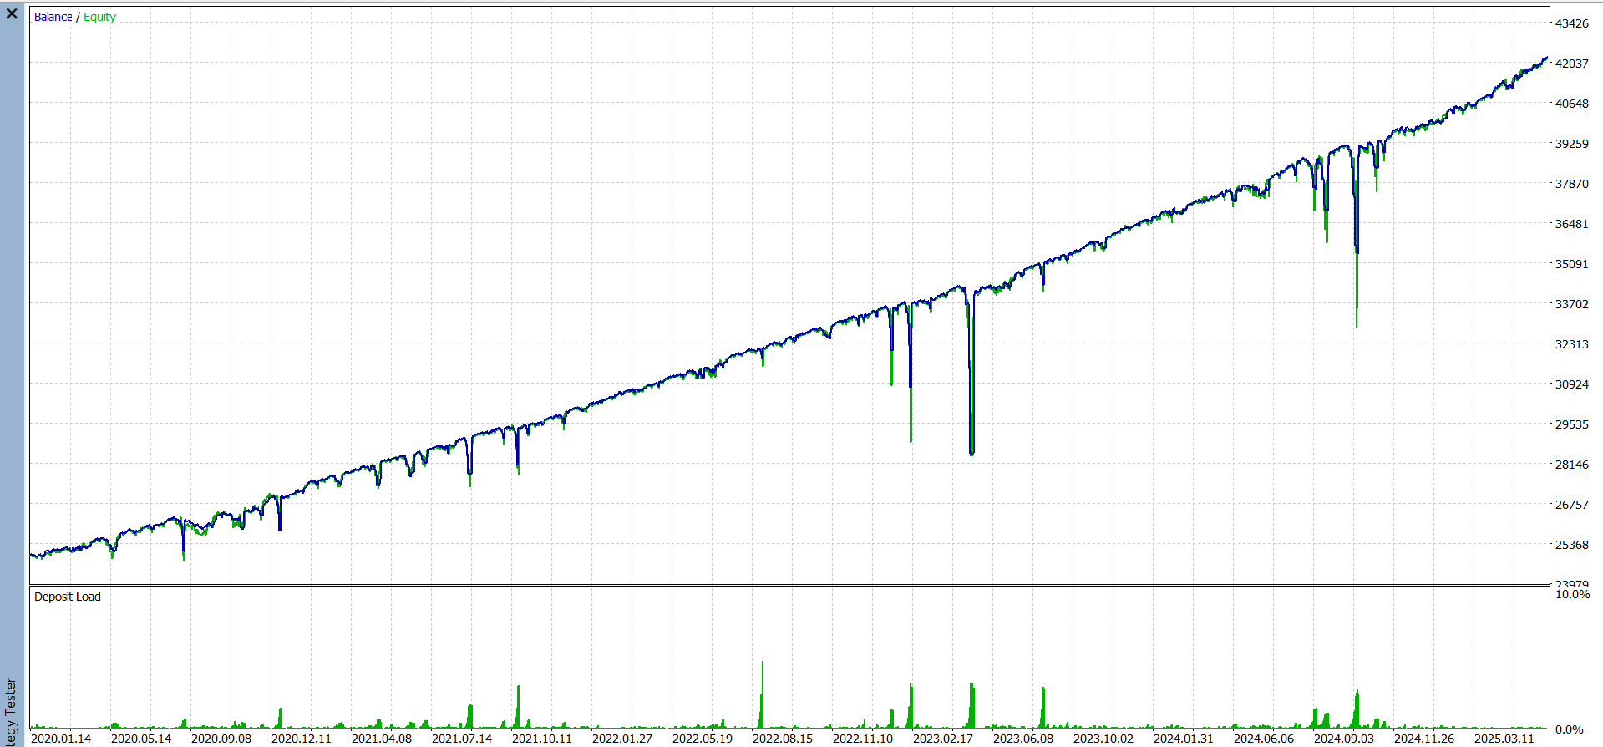Click the final point of the balance curve
Viewport: 1603px width, 747px height.
1547,58
